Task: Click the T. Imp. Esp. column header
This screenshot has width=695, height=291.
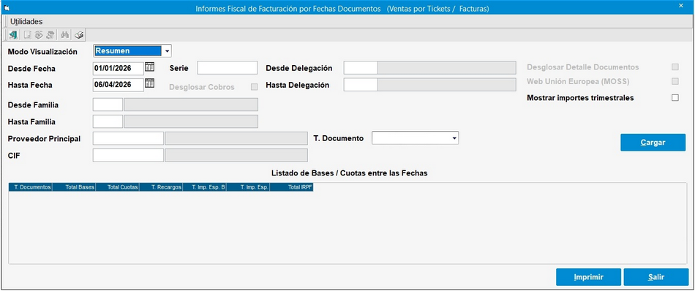Action: pyautogui.click(x=248, y=187)
